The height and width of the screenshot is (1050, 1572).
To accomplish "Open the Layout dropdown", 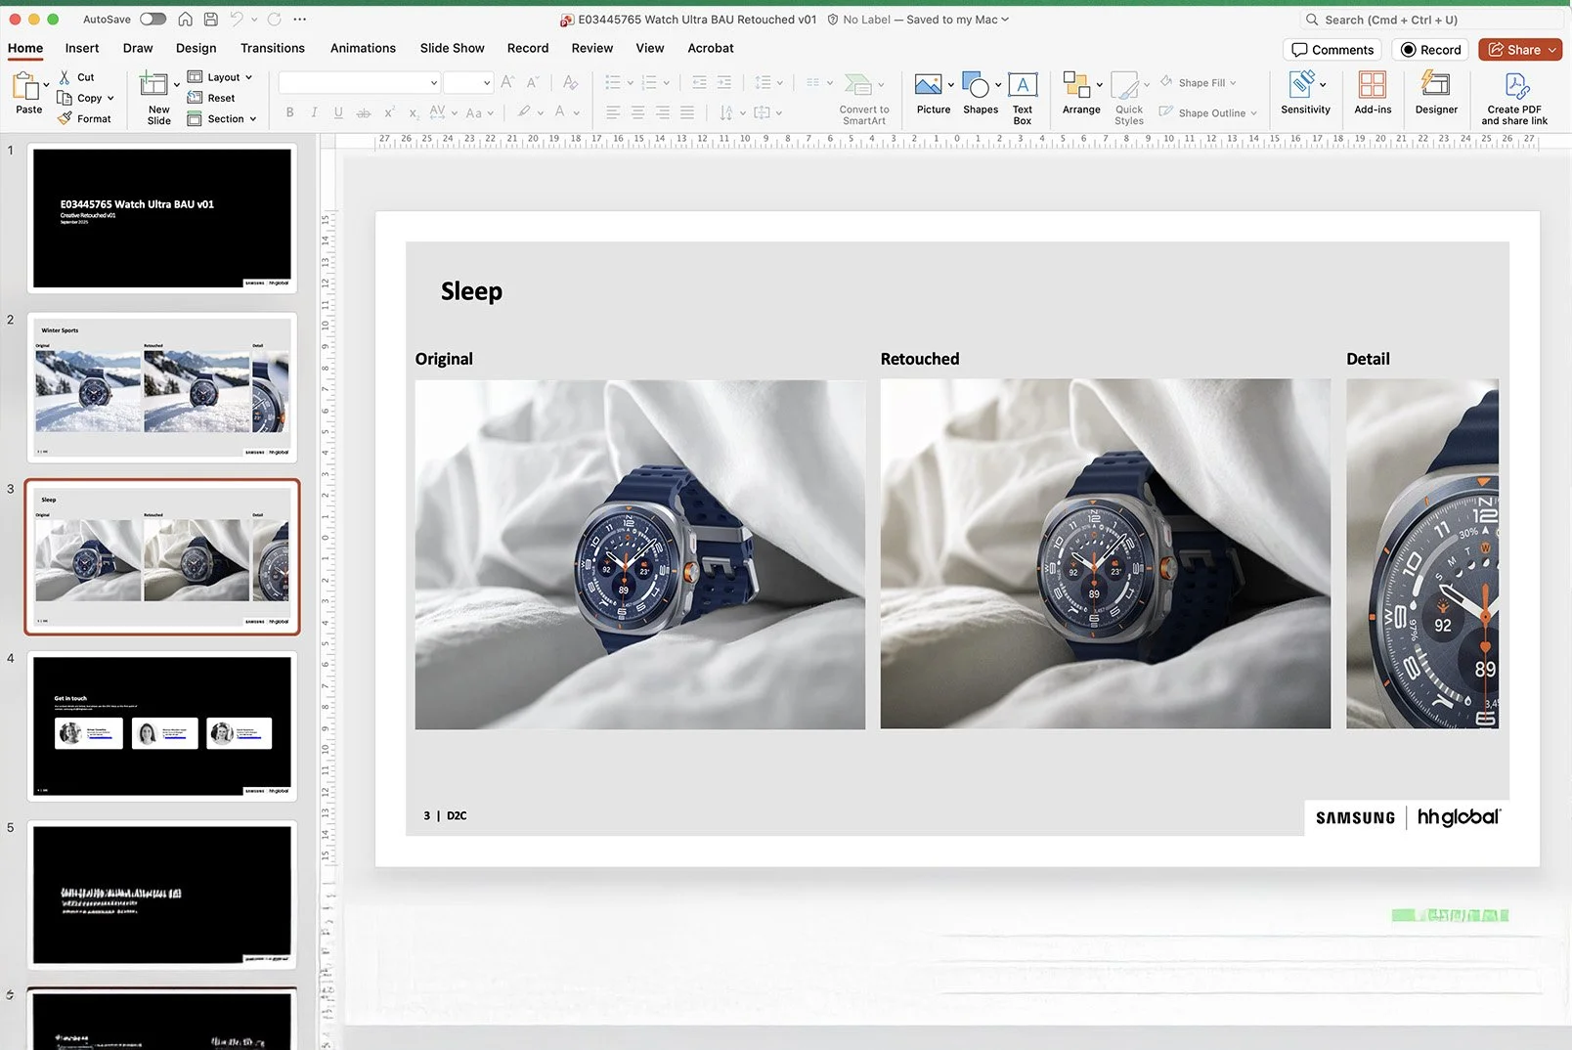I will pos(220,77).
